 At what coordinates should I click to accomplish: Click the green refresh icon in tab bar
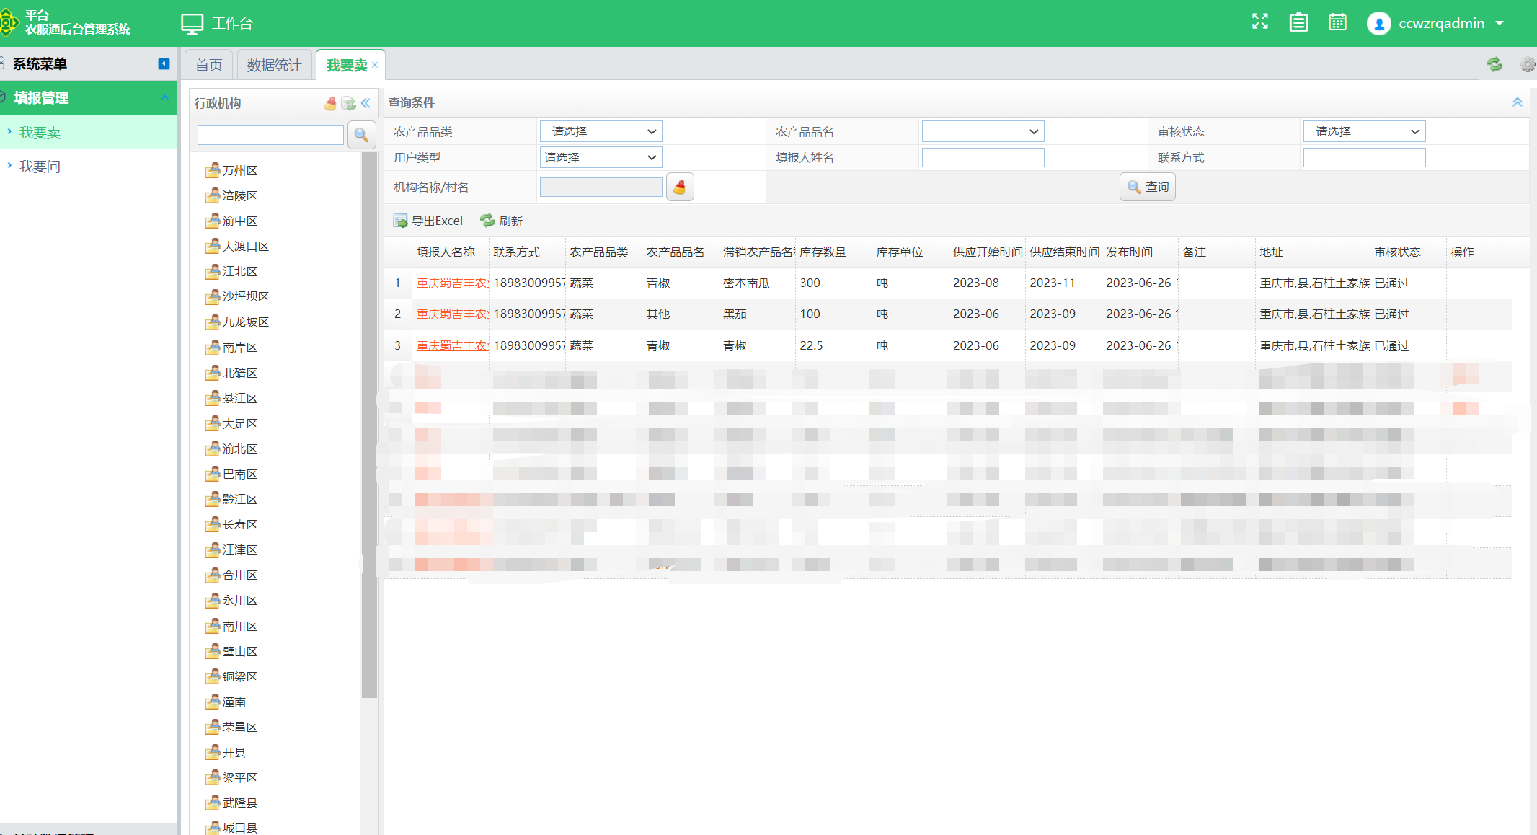(1494, 65)
